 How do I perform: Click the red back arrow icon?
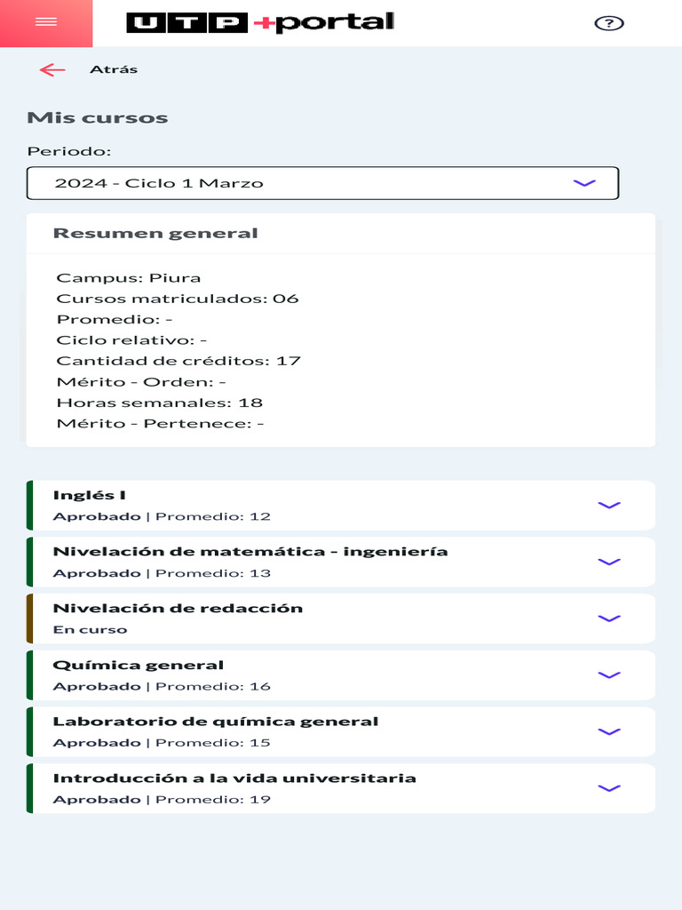(x=52, y=70)
